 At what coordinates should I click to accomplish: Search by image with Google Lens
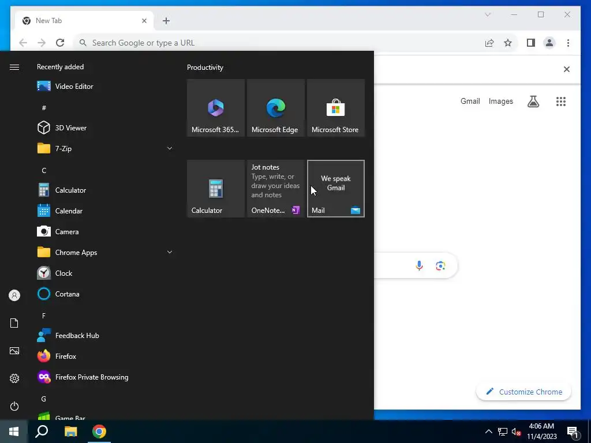[440, 266]
